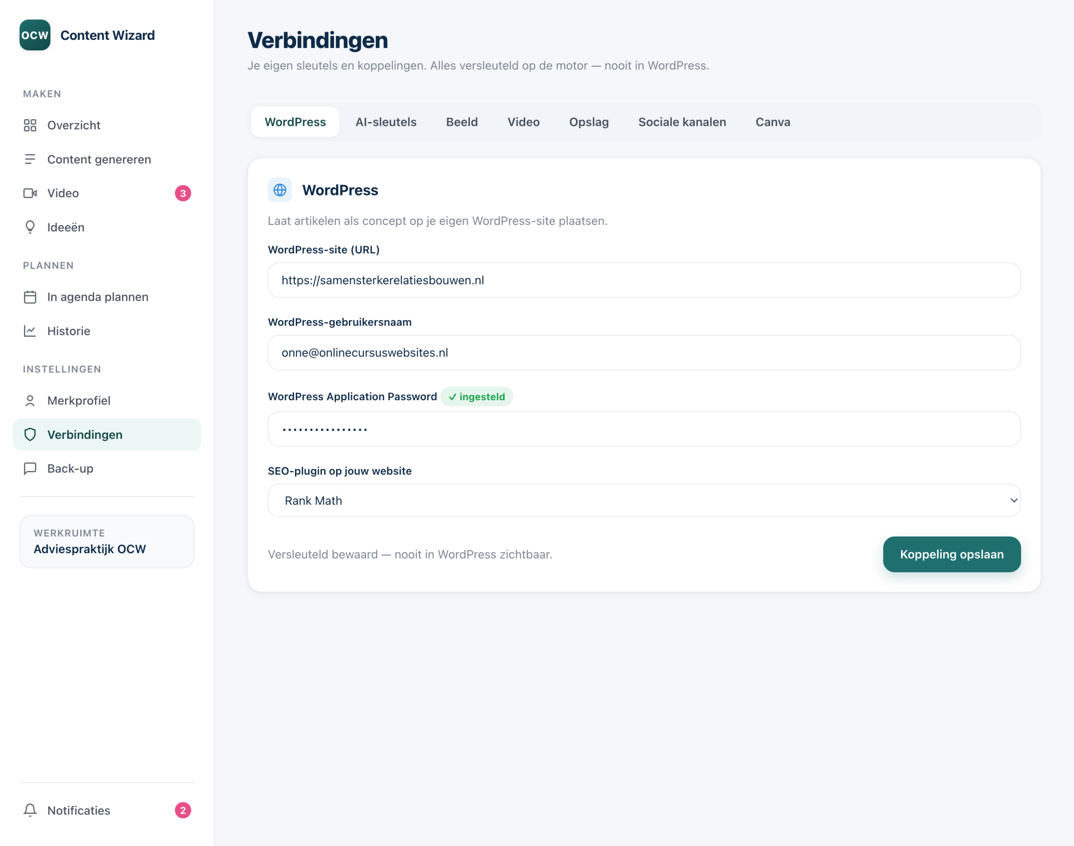Image resolution: width=1074 pixels, height=846 pixels.
Task: Switch to the Canva tab
Action: (772, 122)
